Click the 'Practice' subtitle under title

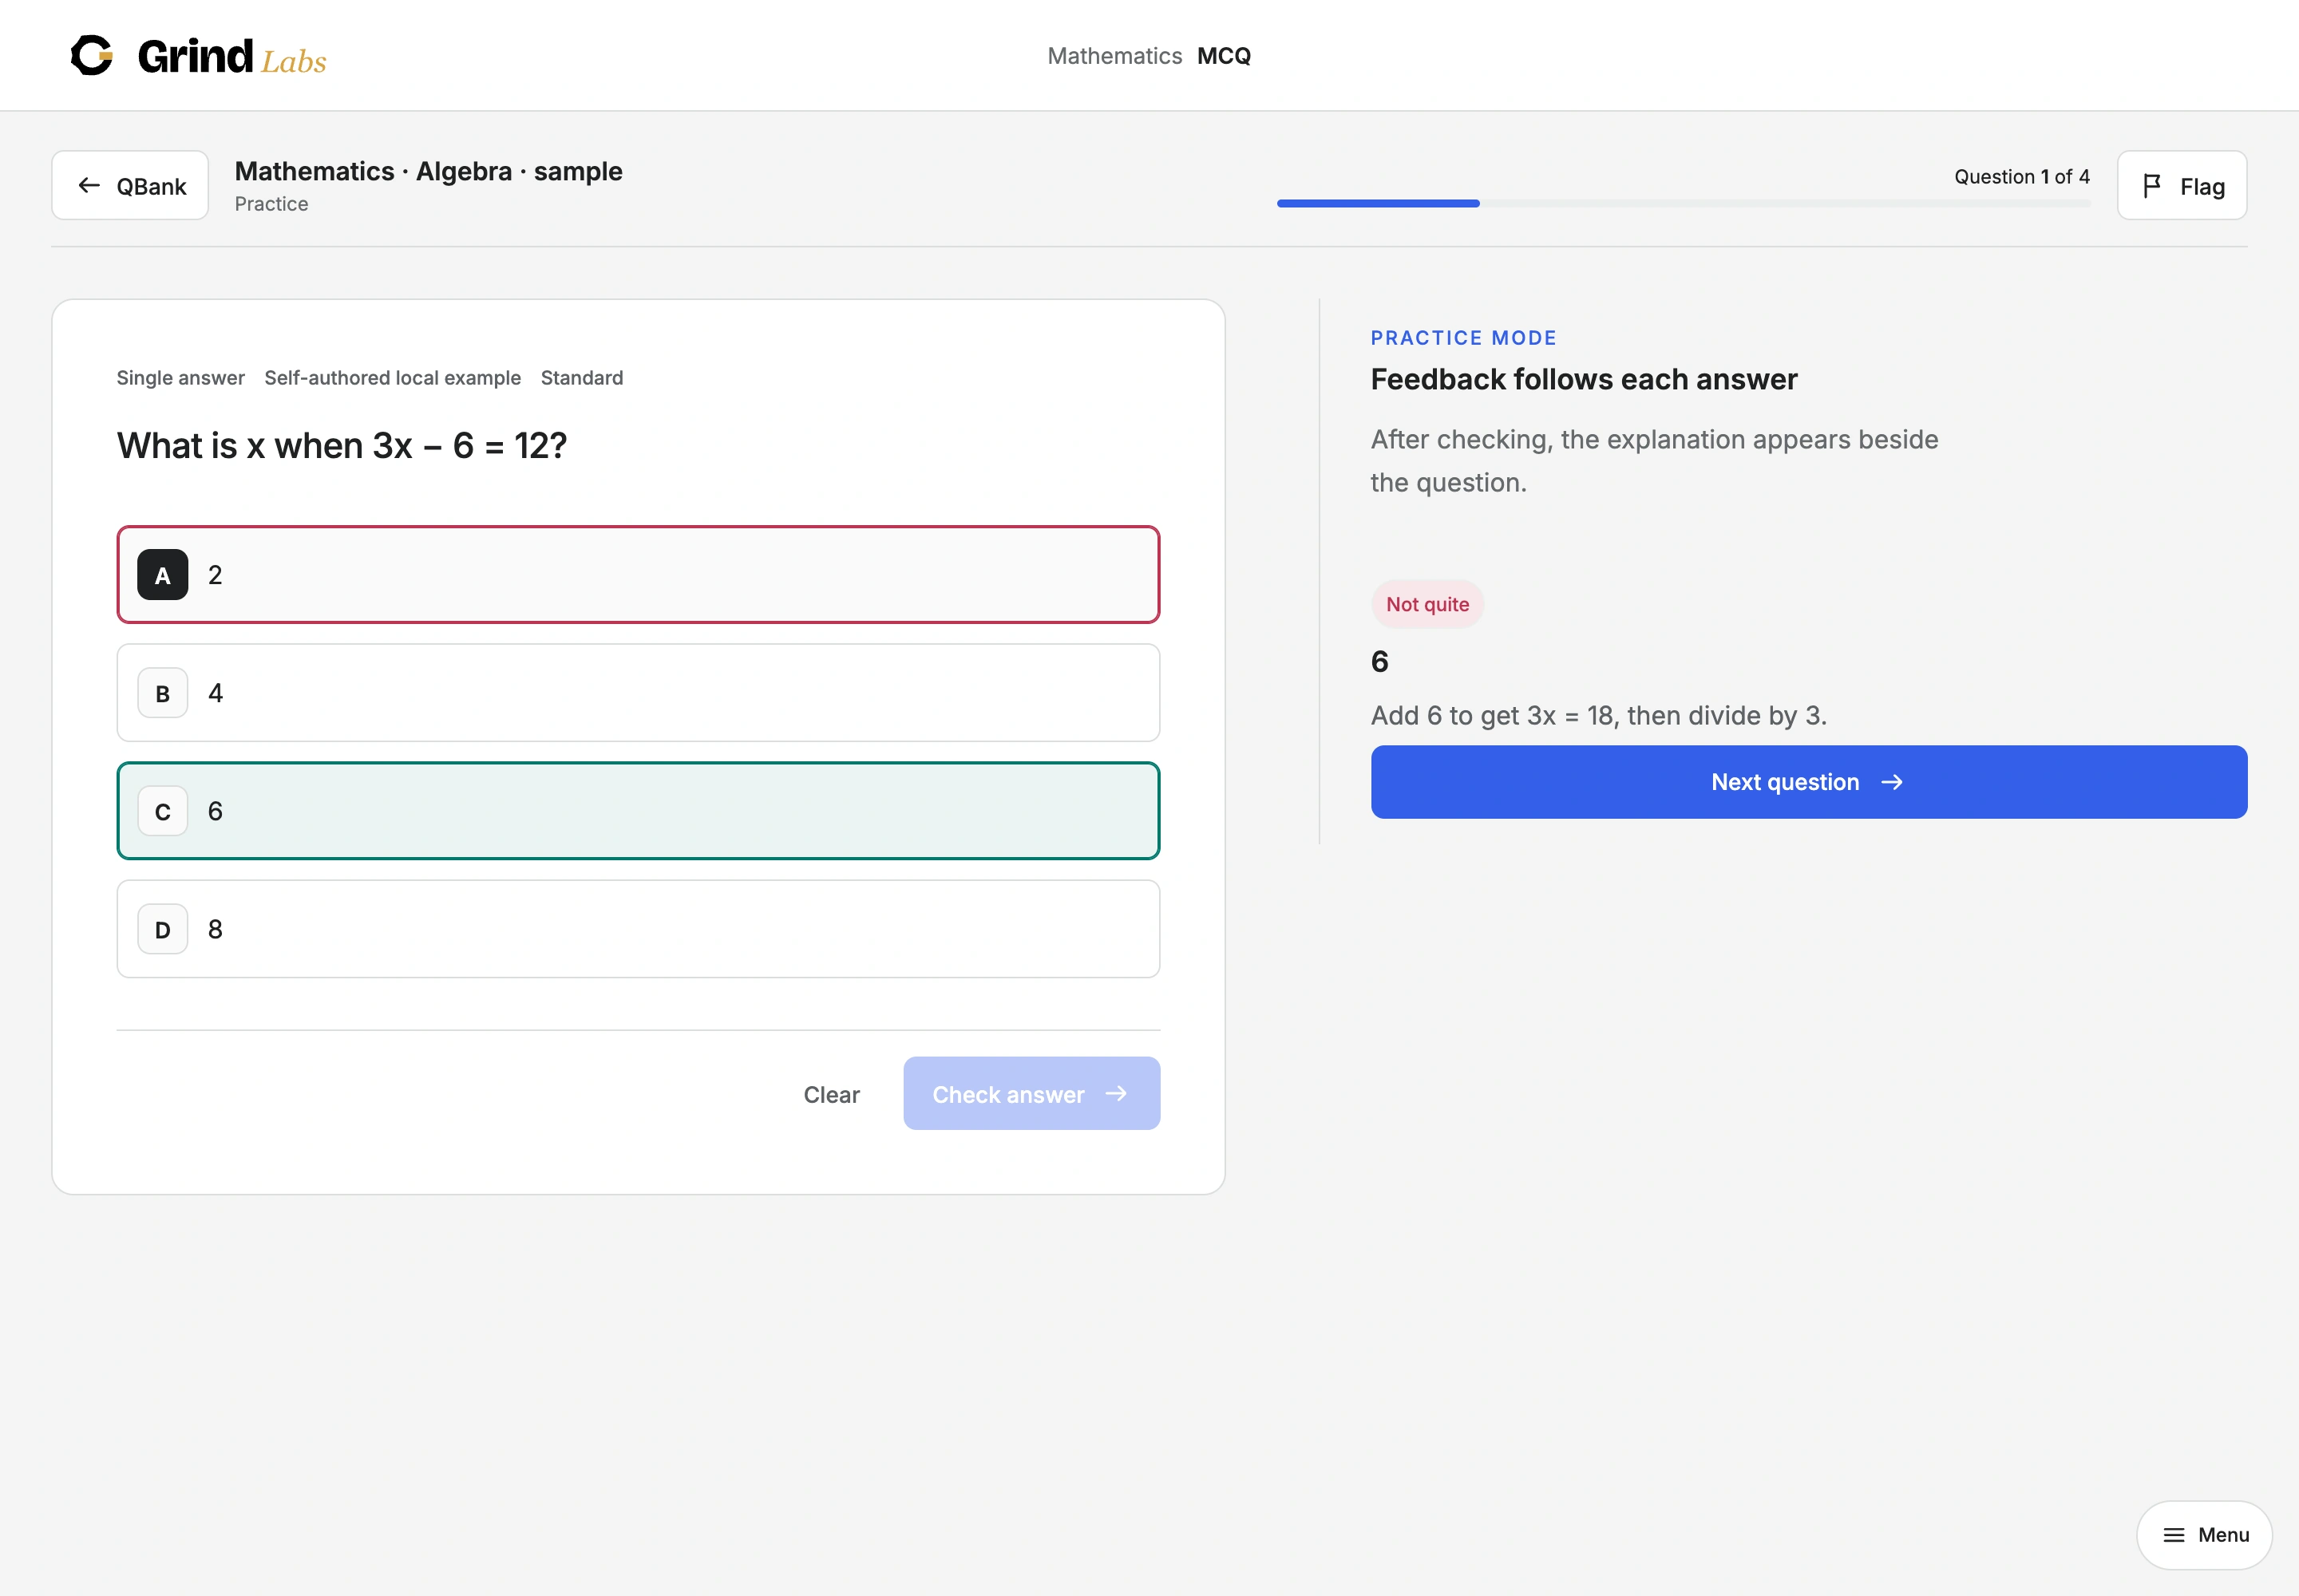271,204
